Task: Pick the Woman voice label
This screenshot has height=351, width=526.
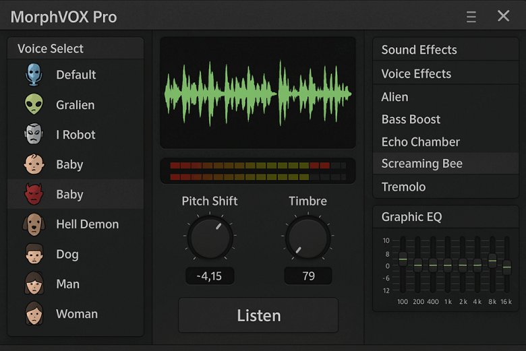Action: click(x=77, y=314)
